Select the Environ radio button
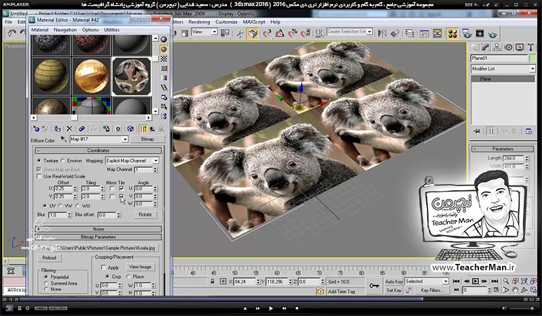 coord(63,160)
